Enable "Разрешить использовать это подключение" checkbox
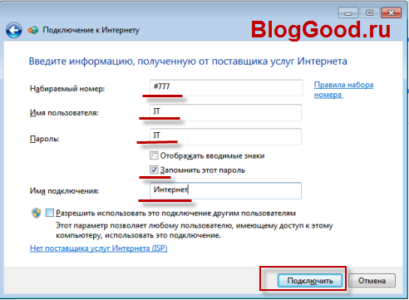 click(x=50, y=213)
